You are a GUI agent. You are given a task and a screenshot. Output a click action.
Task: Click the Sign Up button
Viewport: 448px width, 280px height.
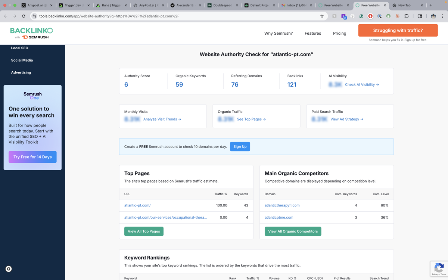tap(240, 146)
